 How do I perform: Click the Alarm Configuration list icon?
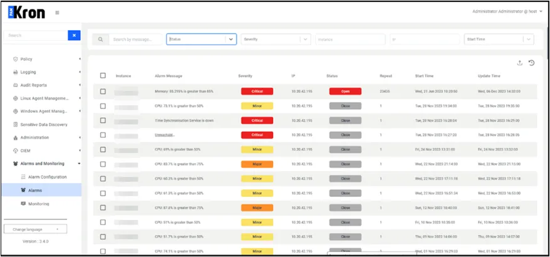[24, 177]
